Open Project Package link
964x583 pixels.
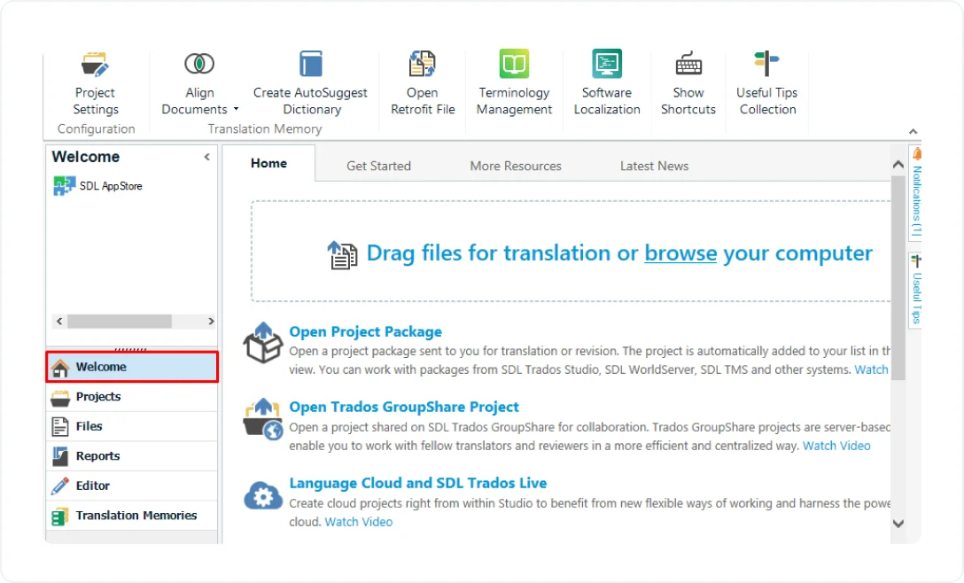click(365, 331)
